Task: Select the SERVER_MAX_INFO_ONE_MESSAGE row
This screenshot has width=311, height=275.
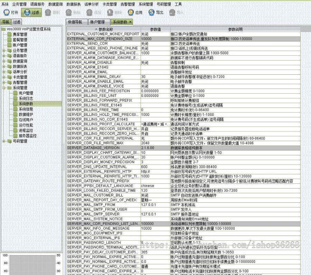Action: click(183, 229)
